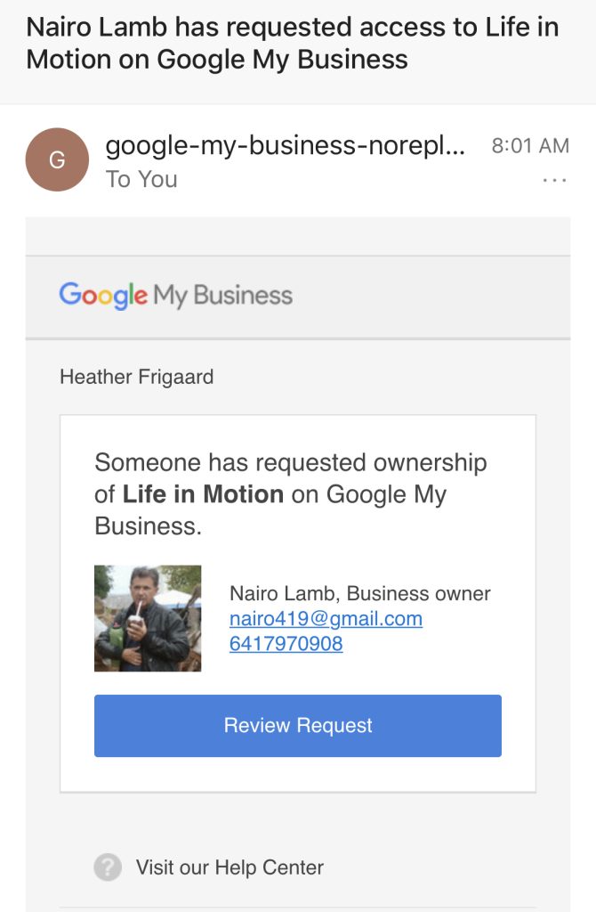The image size is (596, 912).
Task: Click the blue Review Request button
Action: pos(298,725)
